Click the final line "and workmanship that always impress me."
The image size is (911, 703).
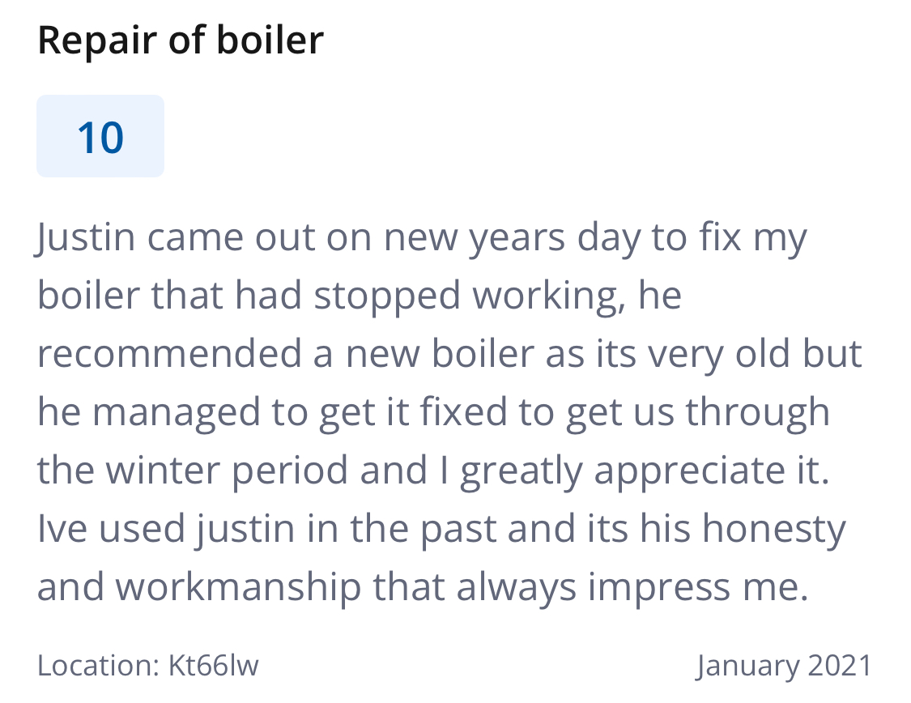[423, 587]
